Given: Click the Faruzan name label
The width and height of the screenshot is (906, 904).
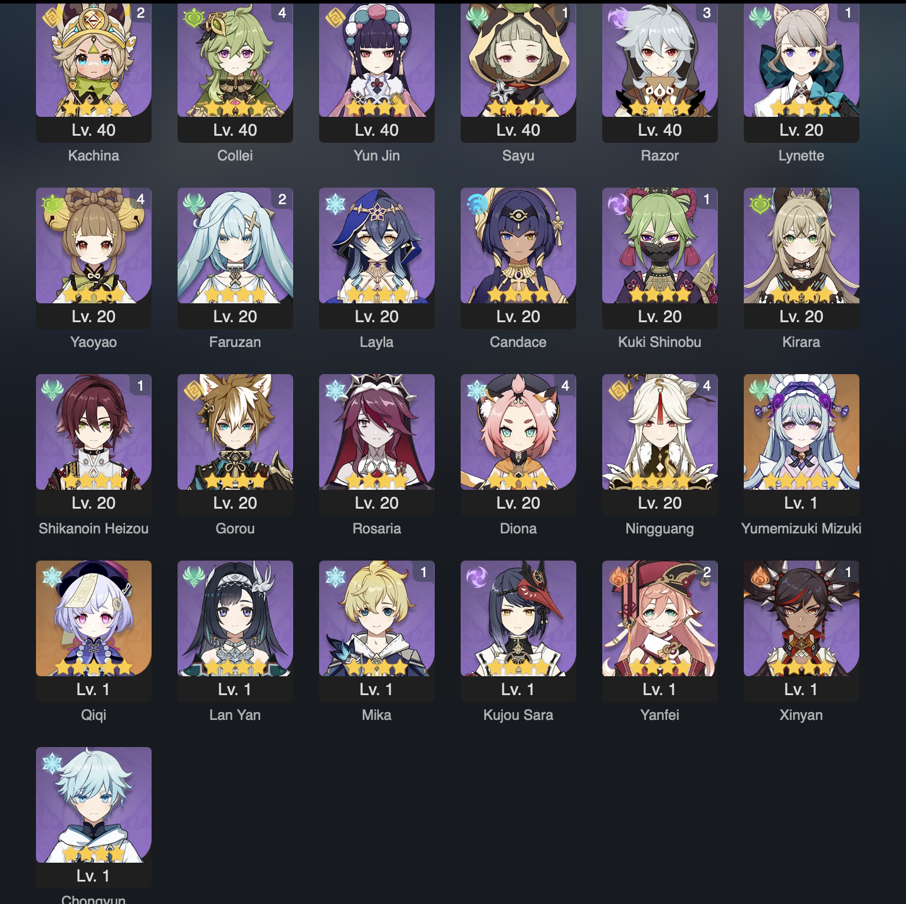Looking at the screenshot, I should click(235, 342).
